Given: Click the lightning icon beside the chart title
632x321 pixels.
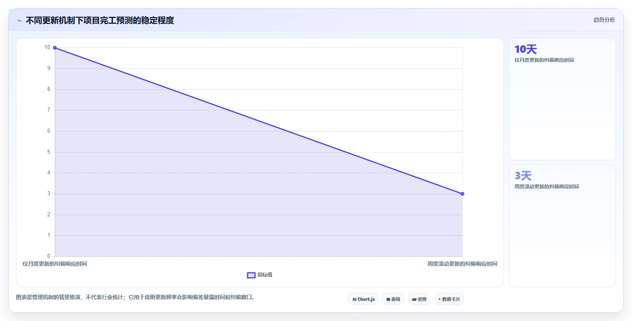Looking at the screenshot, I should click(19, 21).
